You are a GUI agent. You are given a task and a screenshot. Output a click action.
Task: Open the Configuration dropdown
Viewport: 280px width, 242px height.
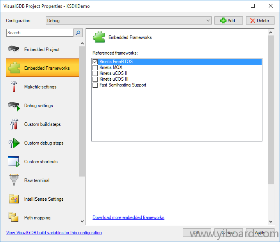pyautogui.click(x=128, y=21)
